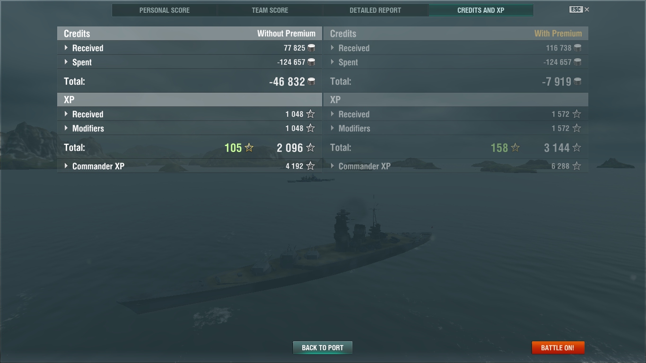Click the star icon beside premium 3 144 total
The image size is (646, 363).
point(576,147)
